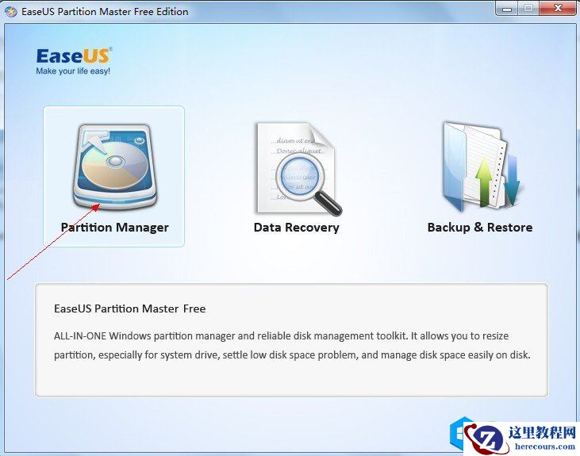580x456 pixels.
Task: Click the 'EaseUS Partition Master Free' heading
Action: [130, 308]
